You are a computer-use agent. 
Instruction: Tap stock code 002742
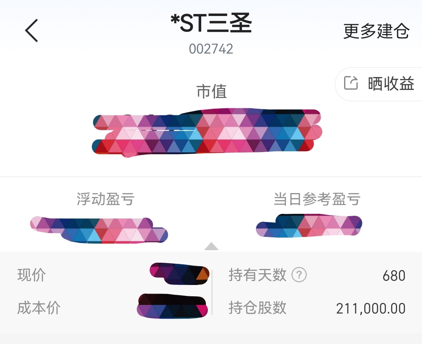tap(211, 49)
